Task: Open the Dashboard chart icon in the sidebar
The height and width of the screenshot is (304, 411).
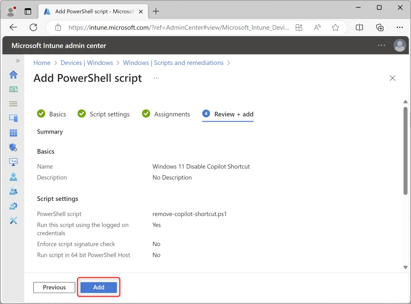Action: (14, 89)
